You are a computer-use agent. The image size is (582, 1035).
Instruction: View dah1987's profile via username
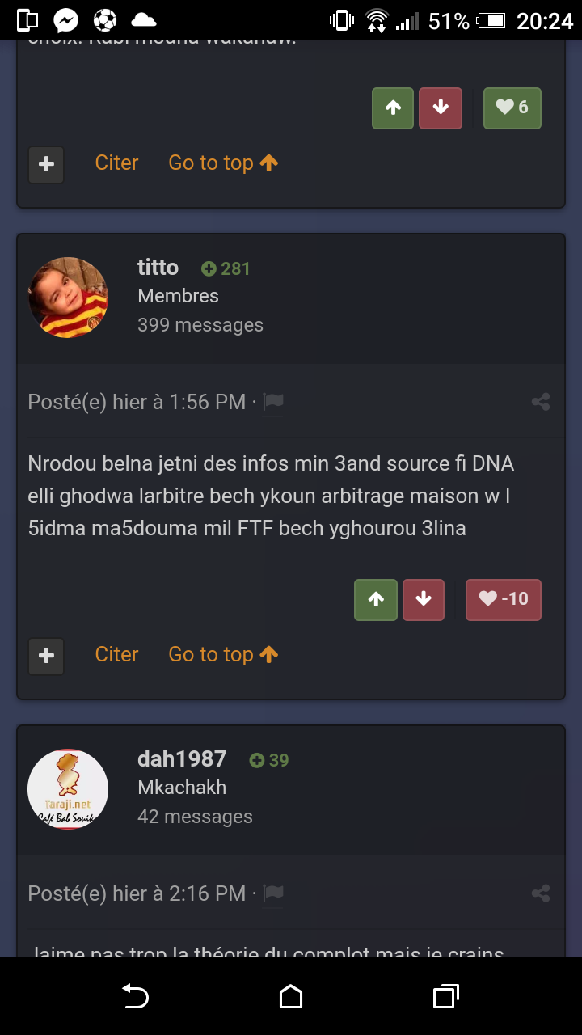(182, 759)
